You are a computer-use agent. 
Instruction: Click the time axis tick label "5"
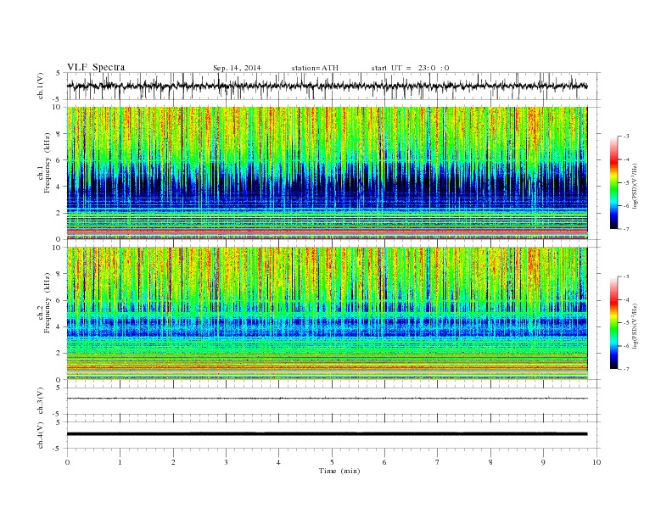pos(332,462)
